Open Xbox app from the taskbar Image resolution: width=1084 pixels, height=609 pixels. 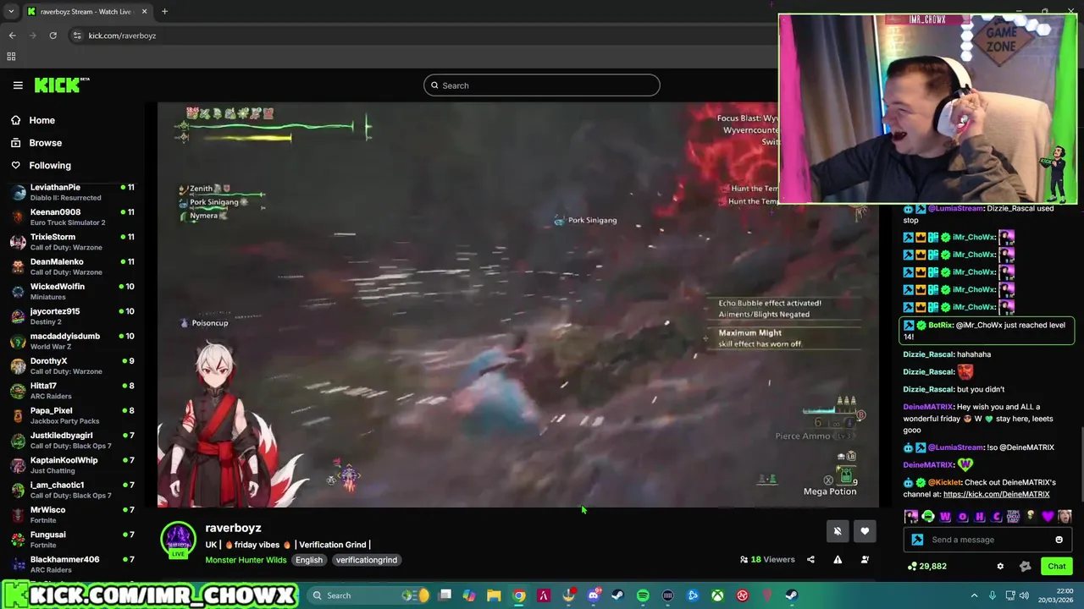717,595
